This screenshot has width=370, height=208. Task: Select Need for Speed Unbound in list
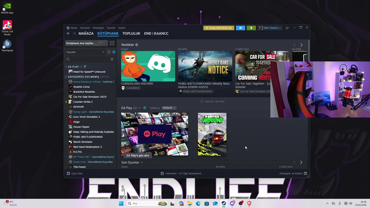(89, 72)
